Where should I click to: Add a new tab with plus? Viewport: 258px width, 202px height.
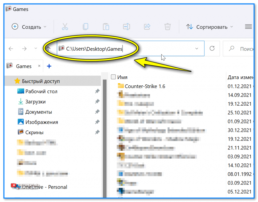[49, 66]
